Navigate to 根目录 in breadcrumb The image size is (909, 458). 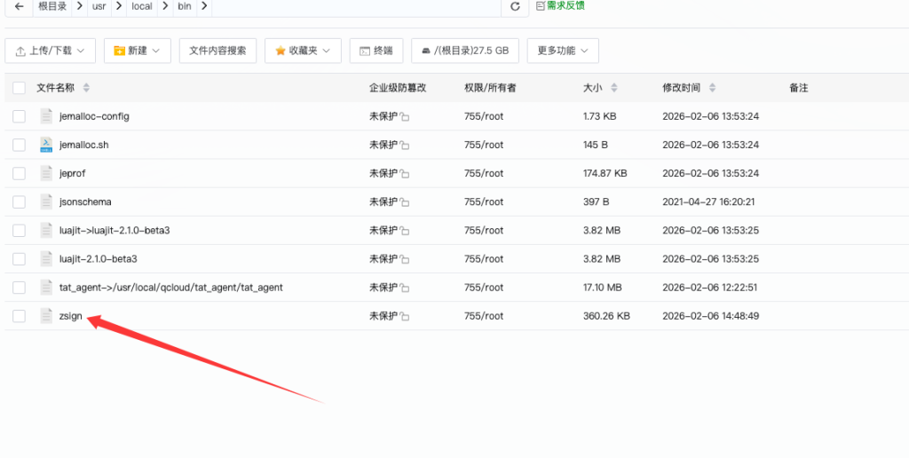pyautogui.click(x=52, y=7)
